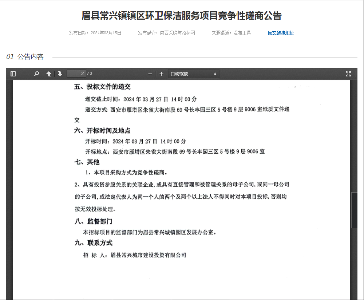The image size is (364, 300).
Task: Zoom in using the plus button
Action: pyautogui.click(x=162, y=74)
